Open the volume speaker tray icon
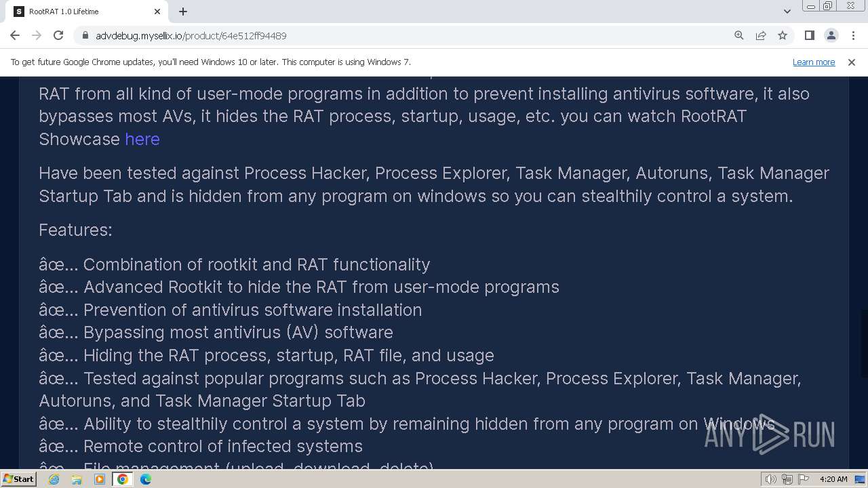 click(x=771, y=479)
